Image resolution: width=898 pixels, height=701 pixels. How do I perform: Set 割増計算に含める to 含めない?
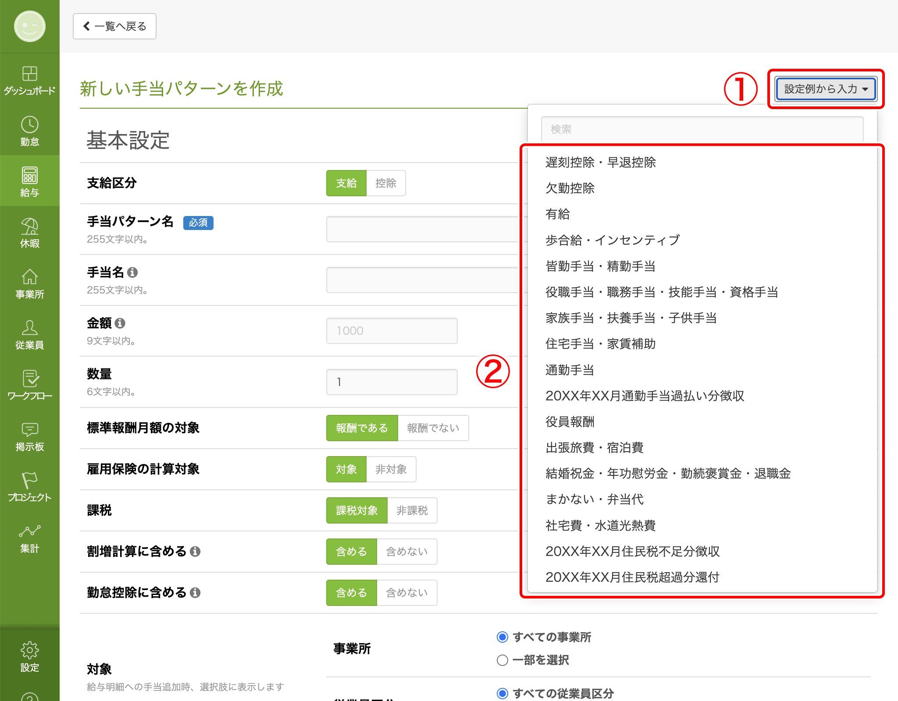point(406,552)
